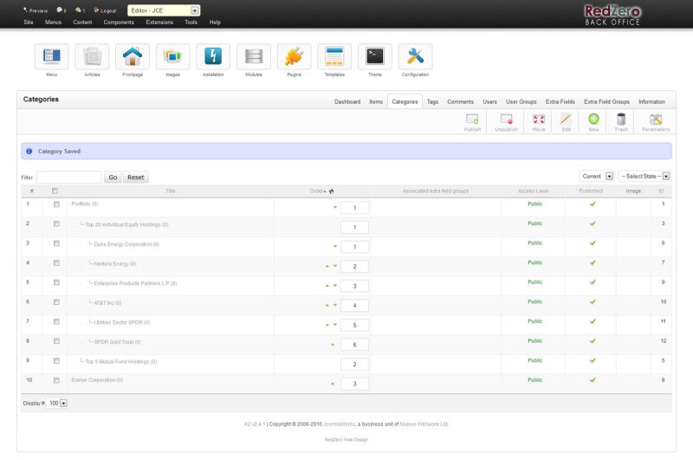Open the Select State dropdown

pos(644,177)
